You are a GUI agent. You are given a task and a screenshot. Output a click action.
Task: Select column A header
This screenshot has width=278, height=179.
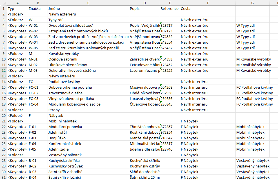point(17,3)
